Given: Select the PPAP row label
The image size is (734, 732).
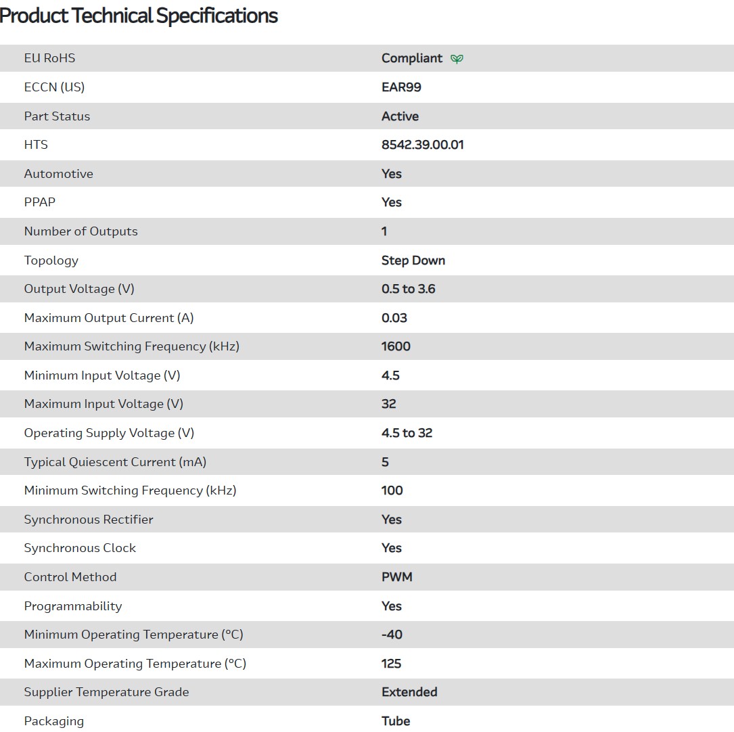Looking at the screenshot, I should [39, 202].
